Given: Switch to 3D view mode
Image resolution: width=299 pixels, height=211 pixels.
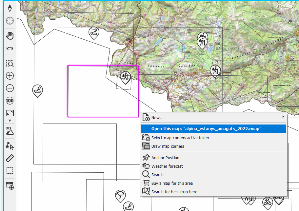Looking at the screenshot, I should pos(10,131).
